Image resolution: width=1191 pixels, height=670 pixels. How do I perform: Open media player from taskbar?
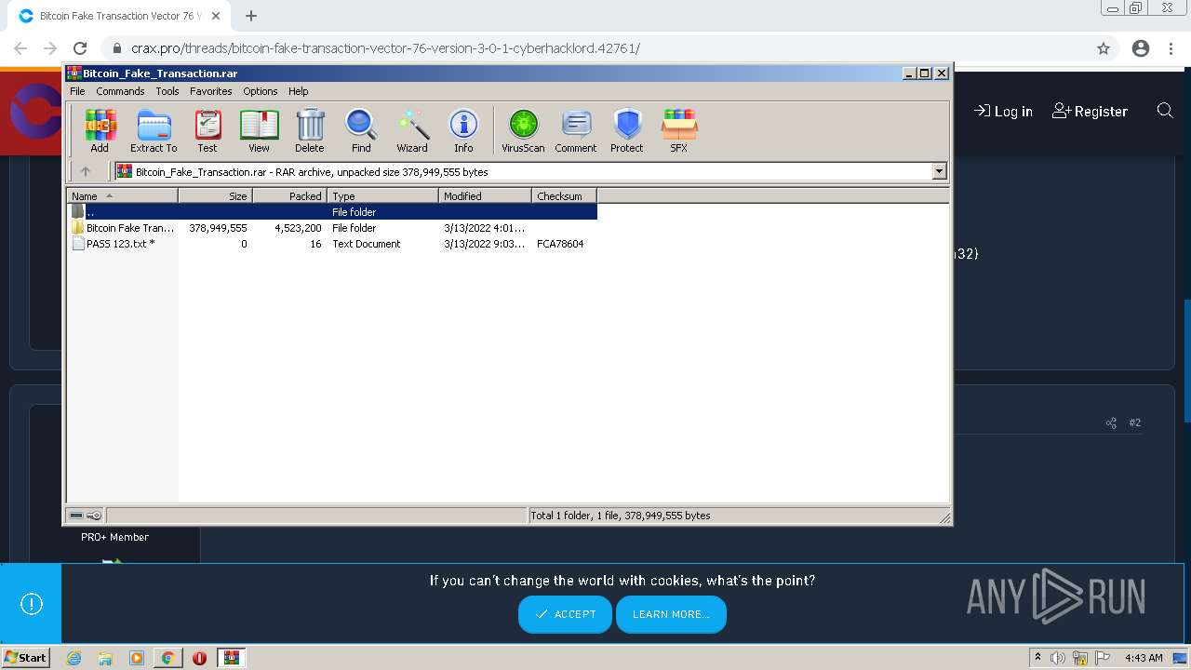(x=137, y=658)
